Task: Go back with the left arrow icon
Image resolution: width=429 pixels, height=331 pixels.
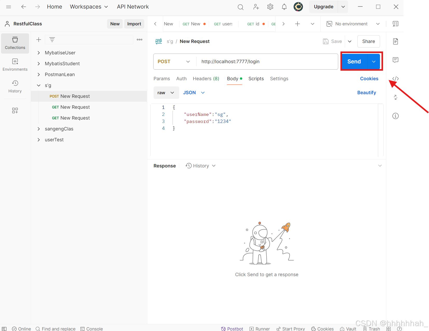Action: pyautogui.click(x=24, y=7)
